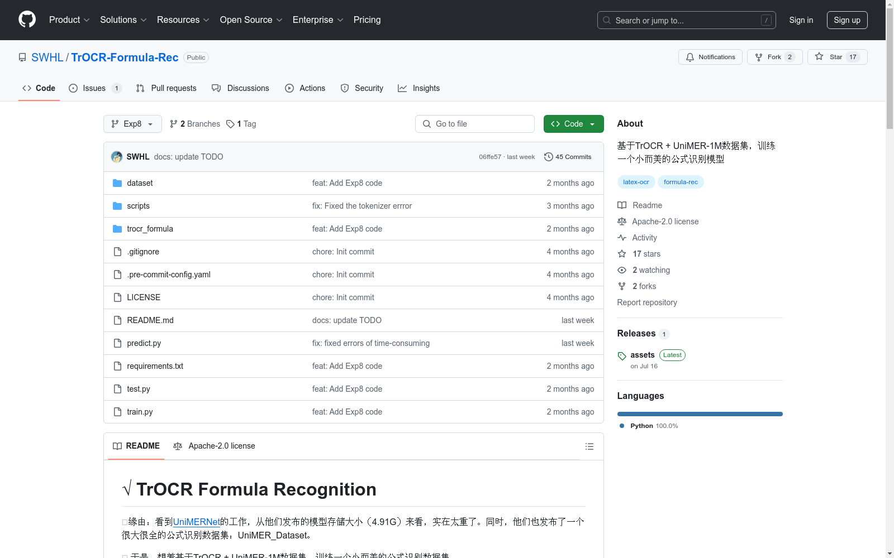Image resolution: width=894 pixels, height=558 pixels.
Task: Open the 45 Commits link
Action: pyautogui.click(x=568, y=157)
